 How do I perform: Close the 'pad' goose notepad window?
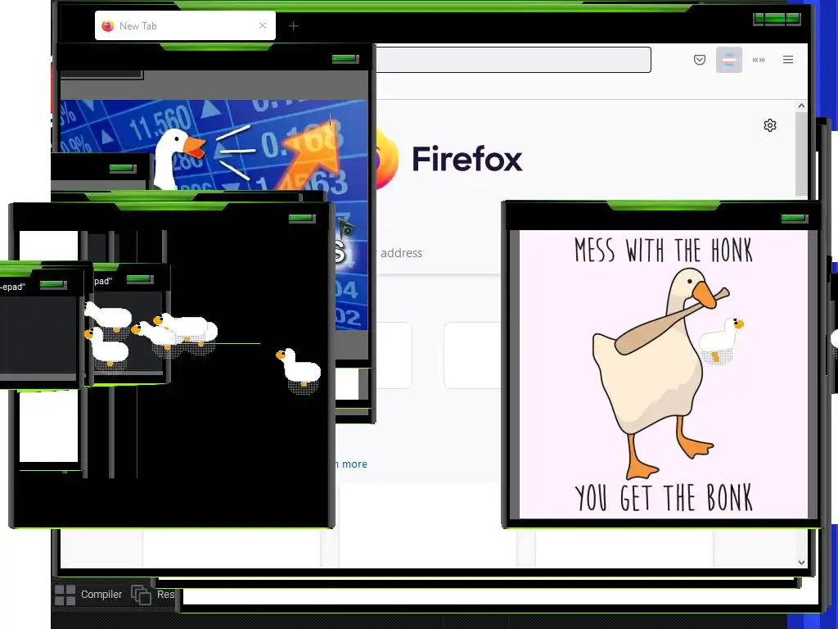tap(139, 278)
